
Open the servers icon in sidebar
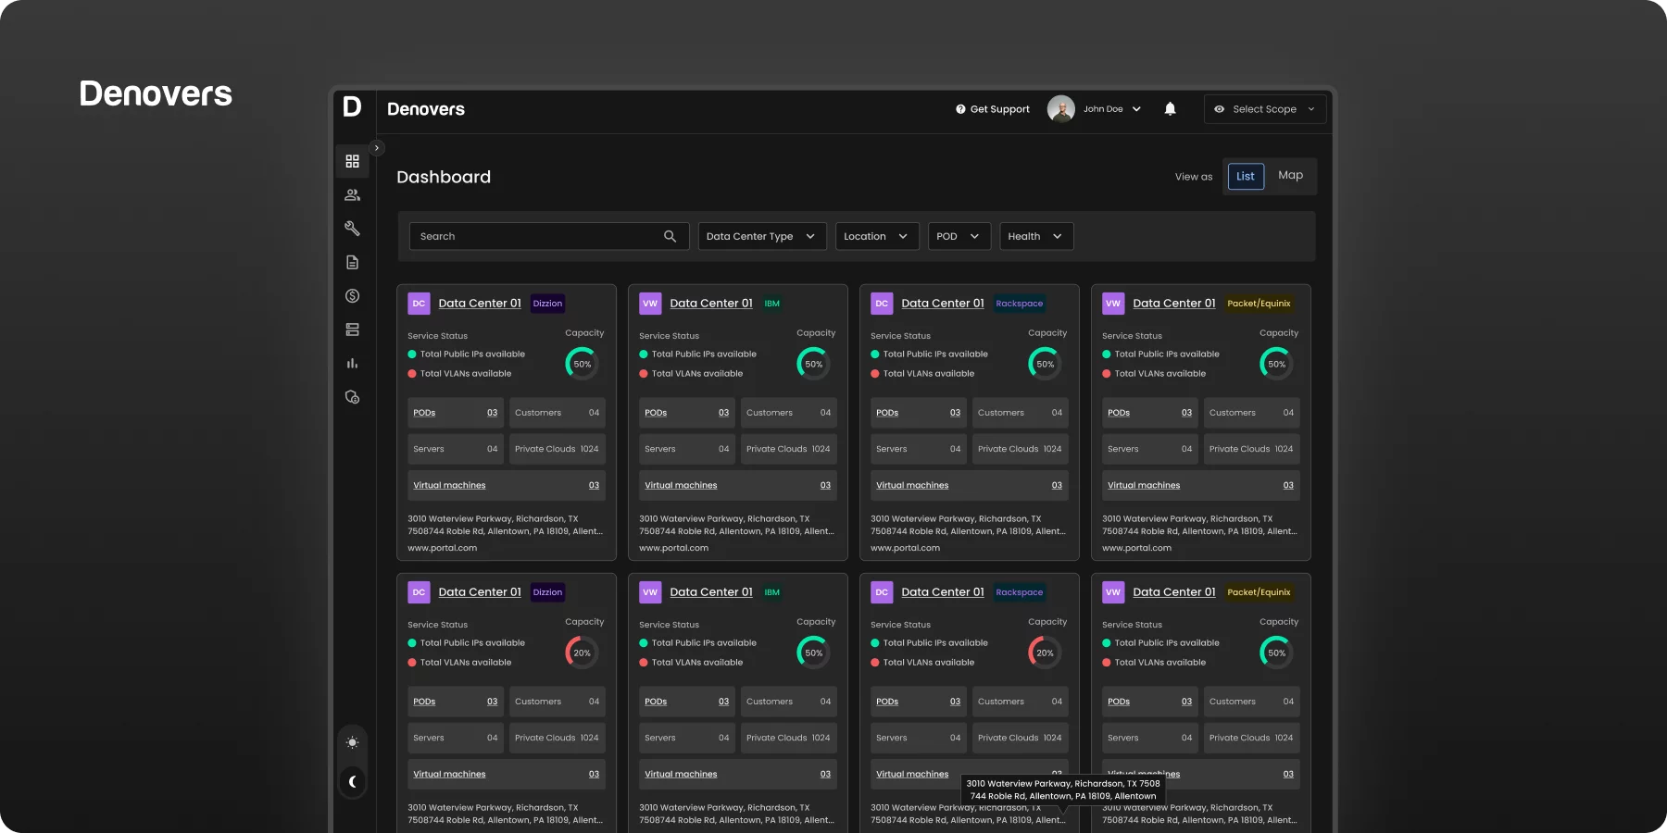[352, 329]
